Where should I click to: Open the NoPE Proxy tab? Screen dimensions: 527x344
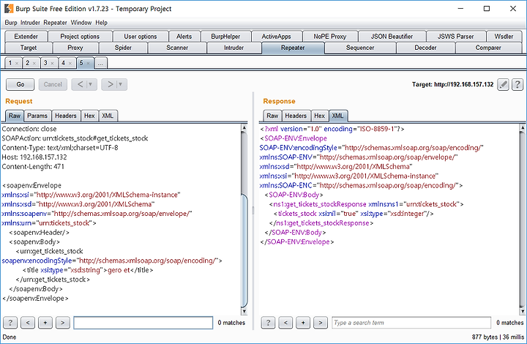(x=330, y=37)
